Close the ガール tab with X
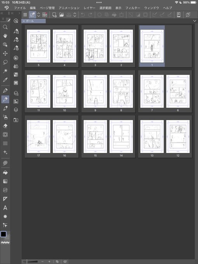Image resolution: width=198 pixels, height=264 pixels. click(x=24, y=21)
